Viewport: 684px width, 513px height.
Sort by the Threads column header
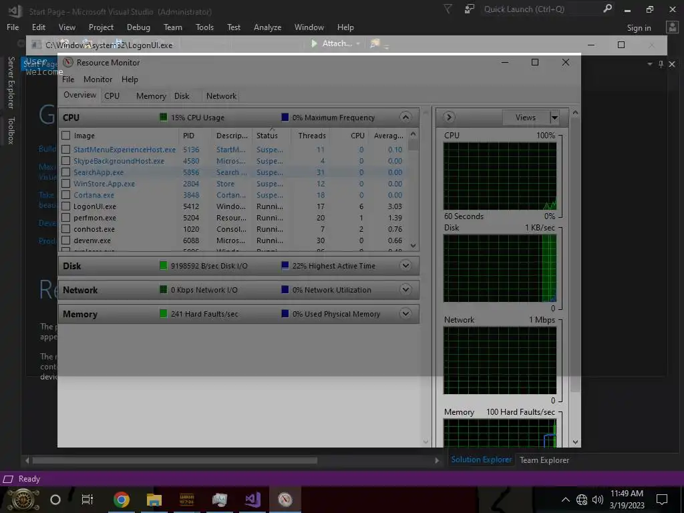(x=311, y=136)
